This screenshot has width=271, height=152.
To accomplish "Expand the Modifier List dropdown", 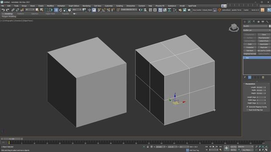I will [257, 30].
